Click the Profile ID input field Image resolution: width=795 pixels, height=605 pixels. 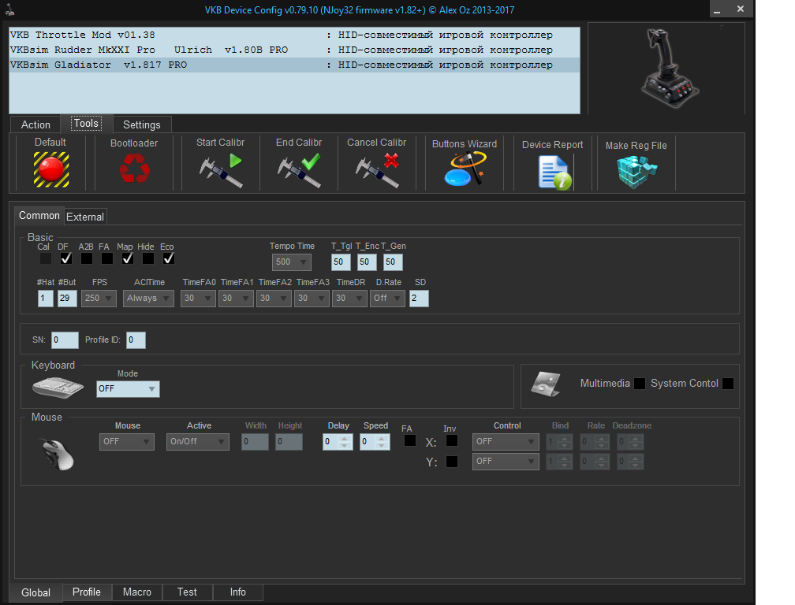click(x=136, y=340)
